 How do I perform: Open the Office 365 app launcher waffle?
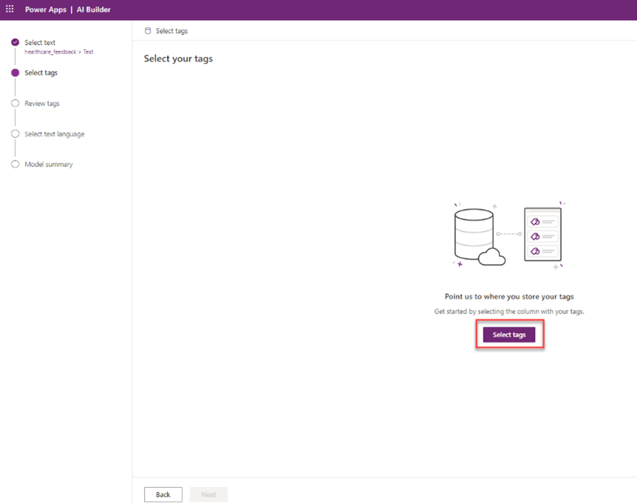(x=9, y=9)
